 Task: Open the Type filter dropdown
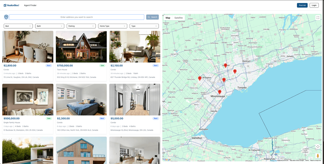click(x=144, y=26)
